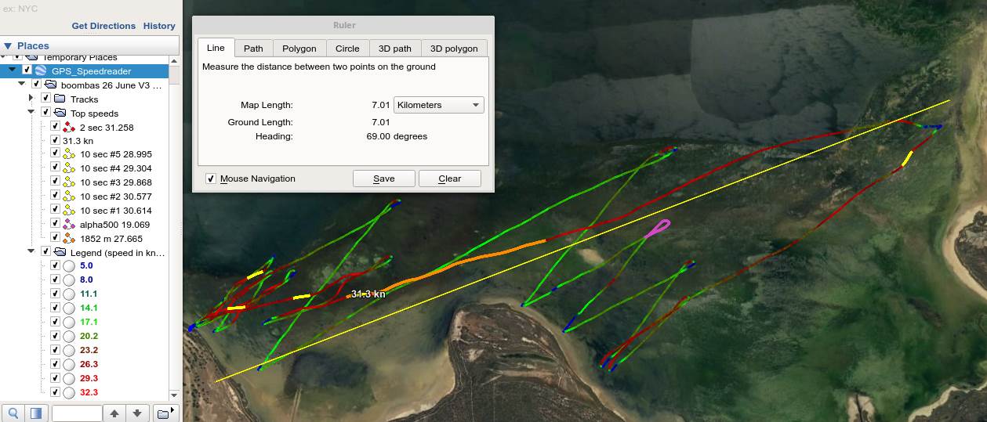Switch to the Polygon tab

[299, 49]
